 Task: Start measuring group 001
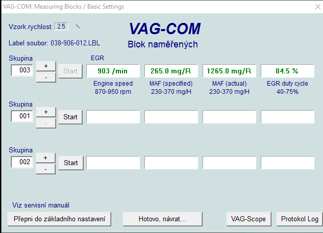tap(70, 117)
